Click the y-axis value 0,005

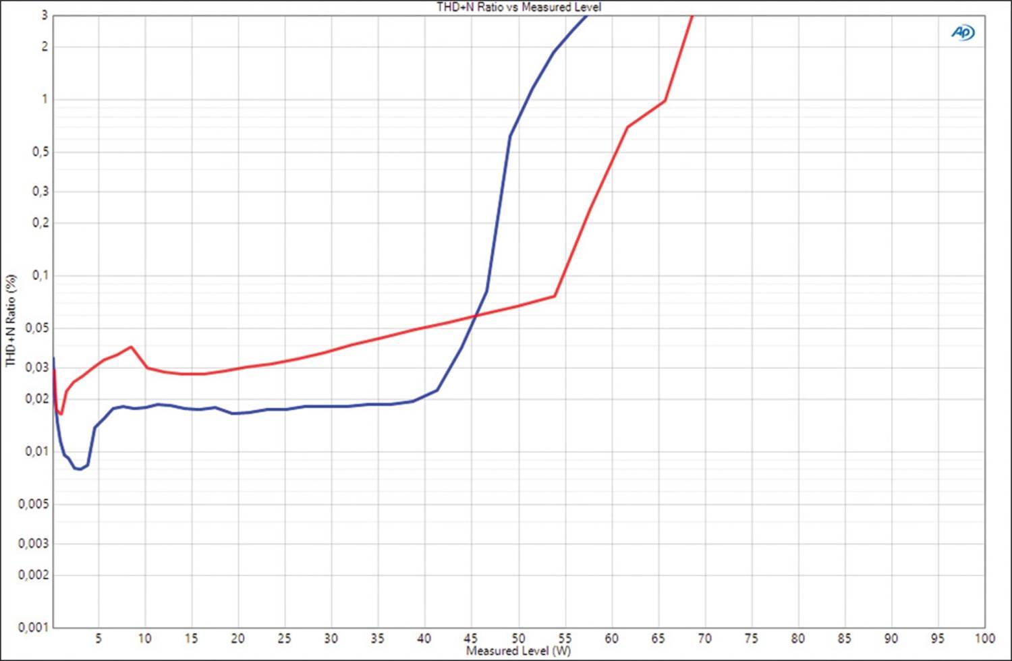pyautogui.click(x=34, y=504)
